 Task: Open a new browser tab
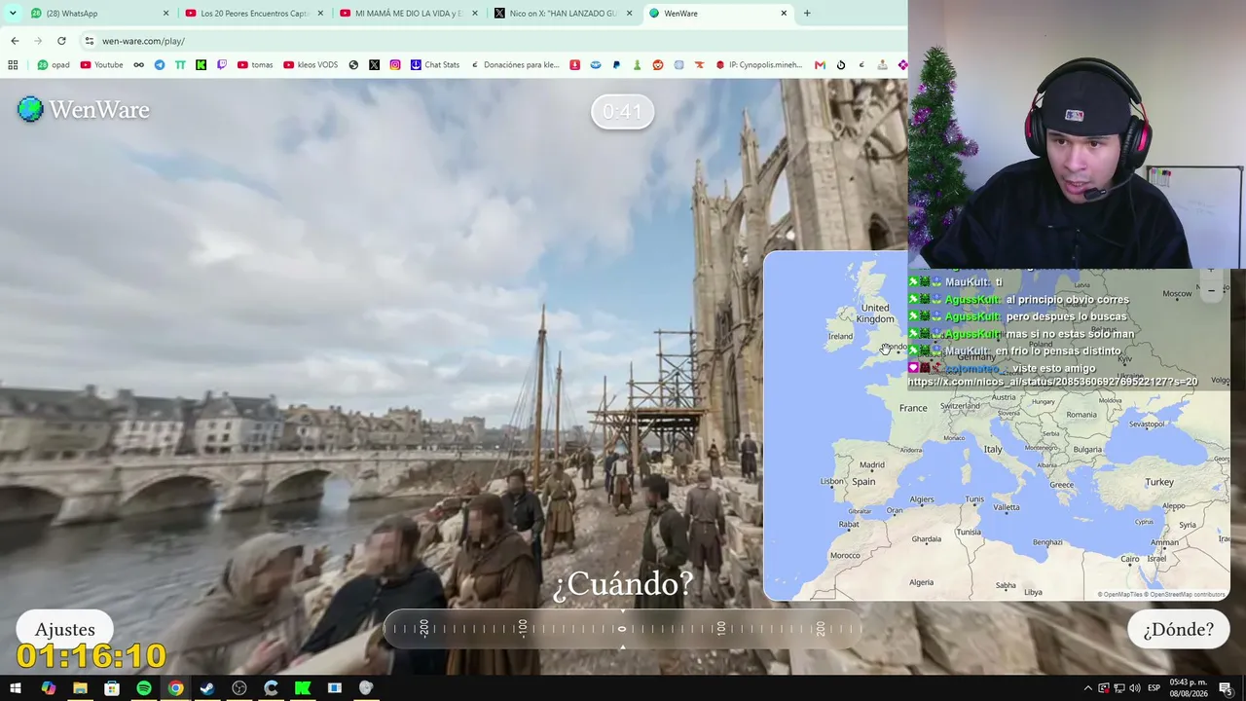pos(807,14)
